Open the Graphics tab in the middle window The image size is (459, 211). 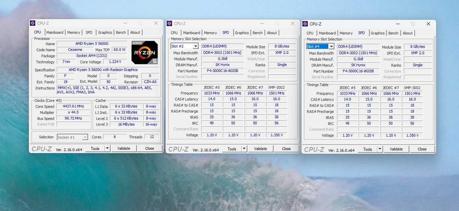(242, 32)
